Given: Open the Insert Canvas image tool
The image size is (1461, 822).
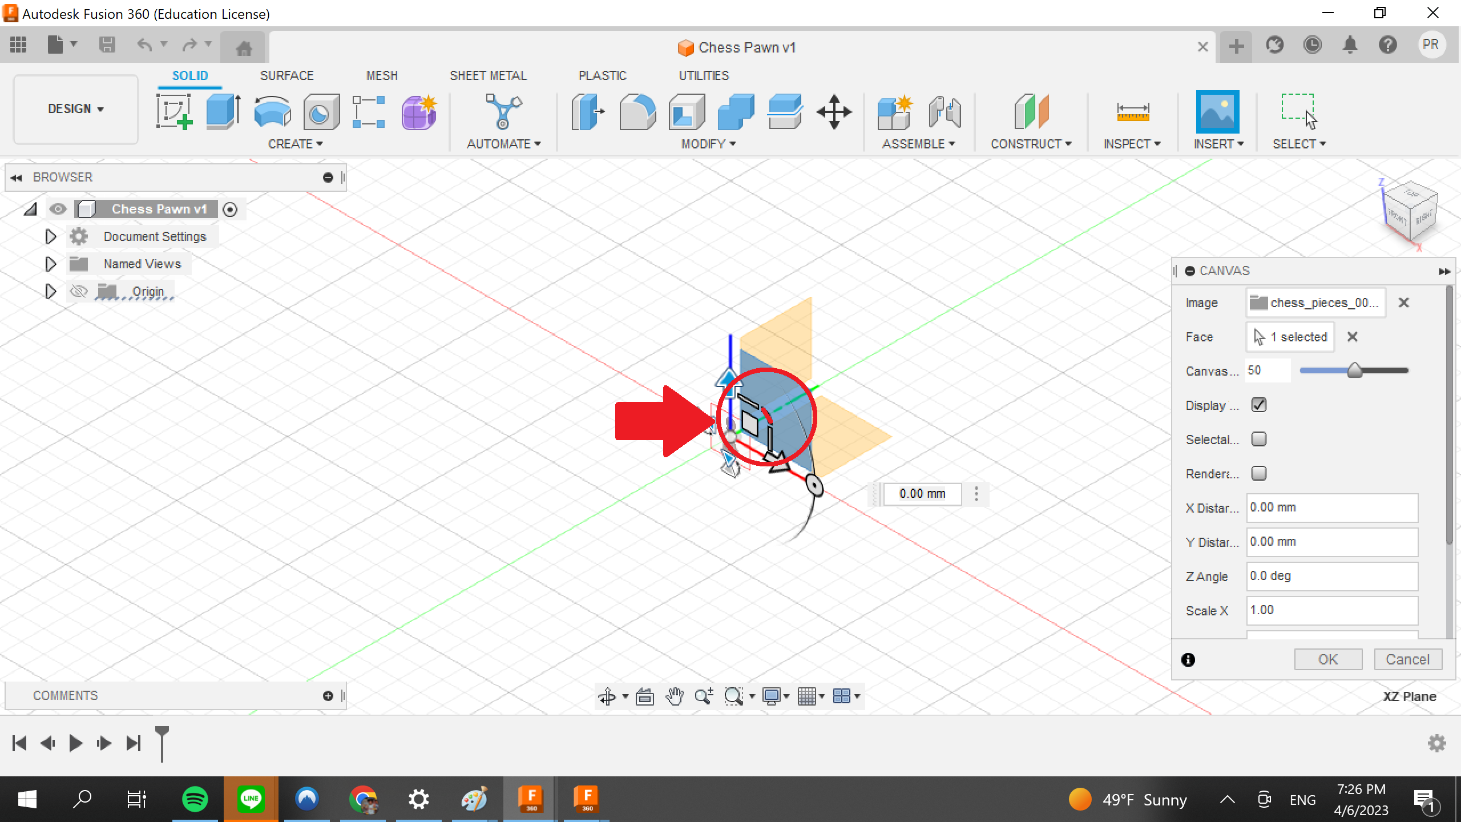Looking at the screenshot, I should point(1218,112).
